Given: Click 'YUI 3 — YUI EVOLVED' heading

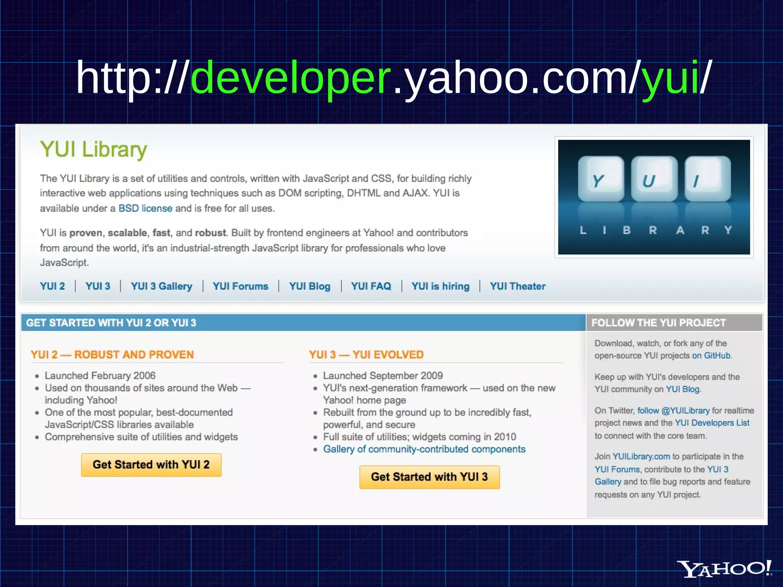Looking at the screenshot, I should tap(366, 355).
